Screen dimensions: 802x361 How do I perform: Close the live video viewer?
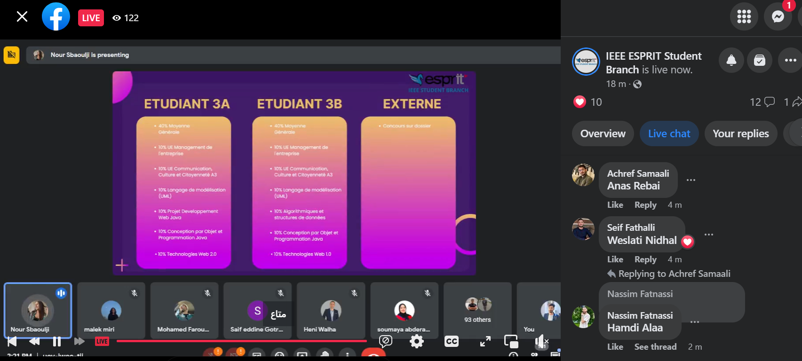[22, 17]
